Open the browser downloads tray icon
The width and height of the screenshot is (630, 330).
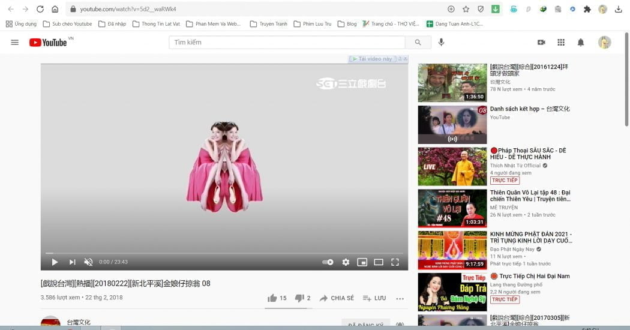click(x=619, y=9)
